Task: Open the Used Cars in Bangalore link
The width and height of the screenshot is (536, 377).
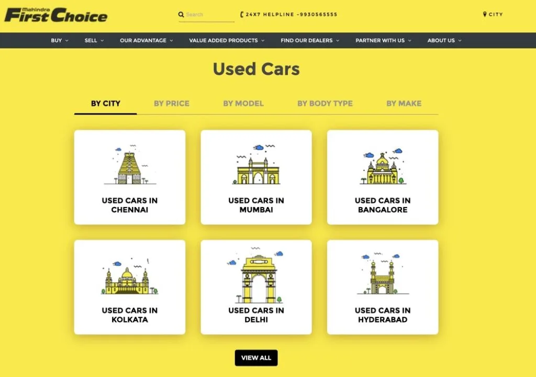Action: click(383, 205)
